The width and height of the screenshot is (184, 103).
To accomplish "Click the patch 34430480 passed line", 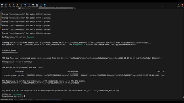I will point(26,33).
